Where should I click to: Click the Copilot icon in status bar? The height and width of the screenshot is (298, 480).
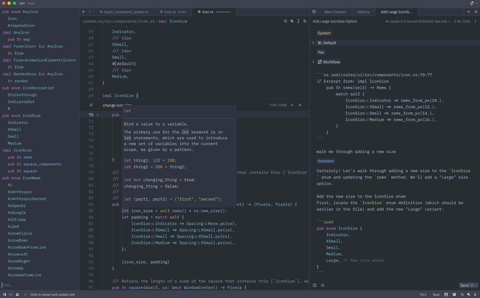click(x=446, y=295)
